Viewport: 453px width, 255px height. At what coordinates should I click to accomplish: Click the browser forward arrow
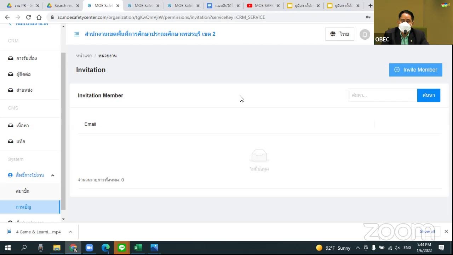[18, 17]
